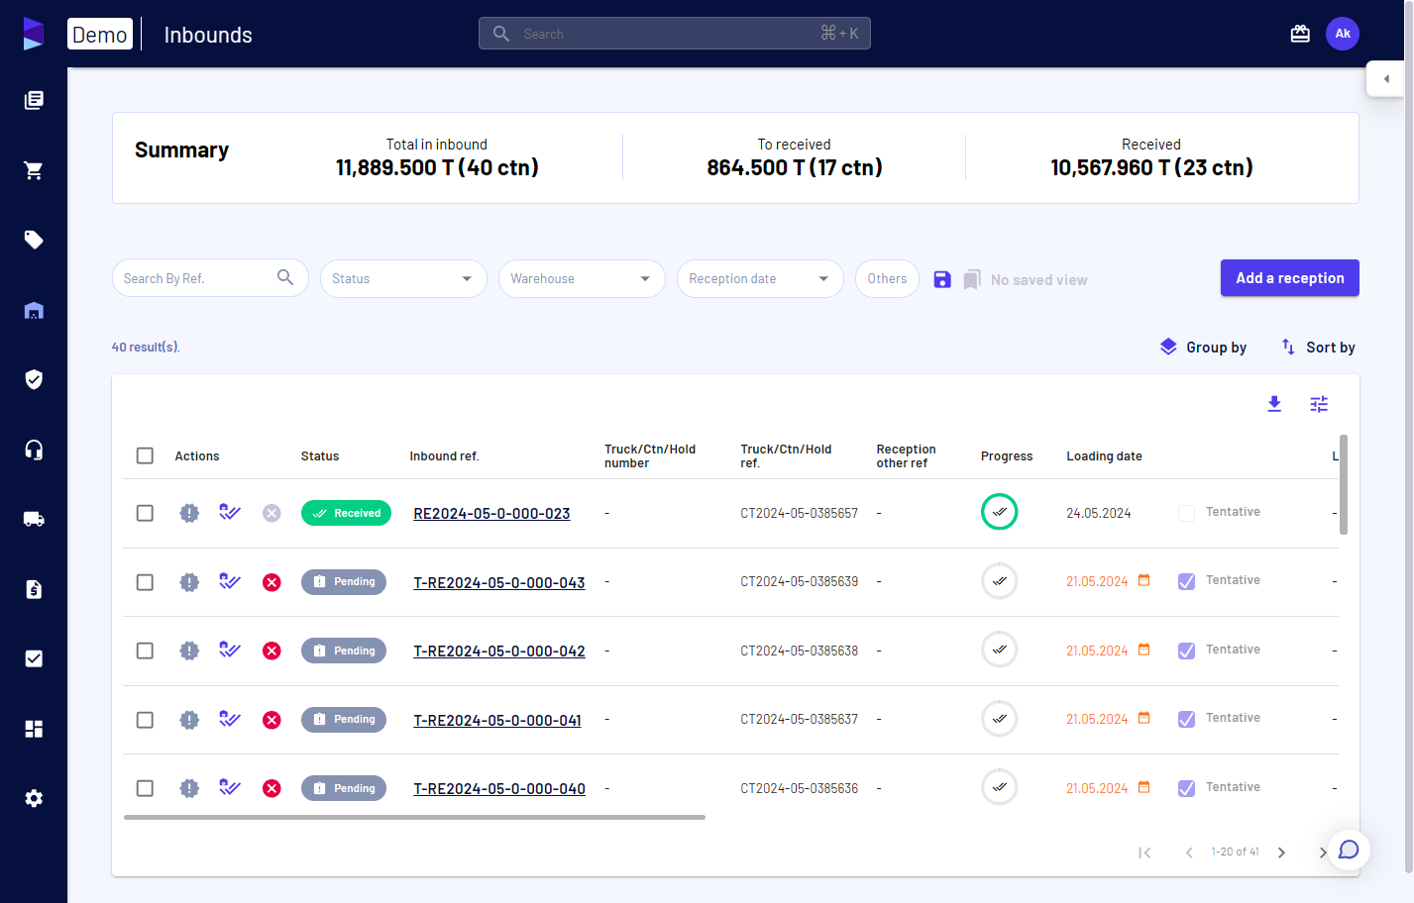Select row checkbox for RE2024-05-0-000-023
This screenshot has width=1414, height=903.
point(145,513)
